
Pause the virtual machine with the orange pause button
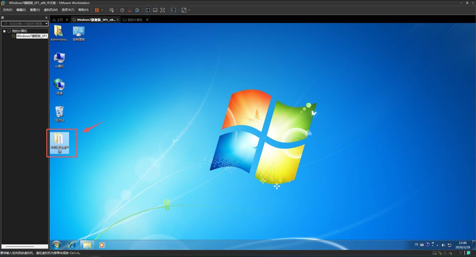coord(97,10)
